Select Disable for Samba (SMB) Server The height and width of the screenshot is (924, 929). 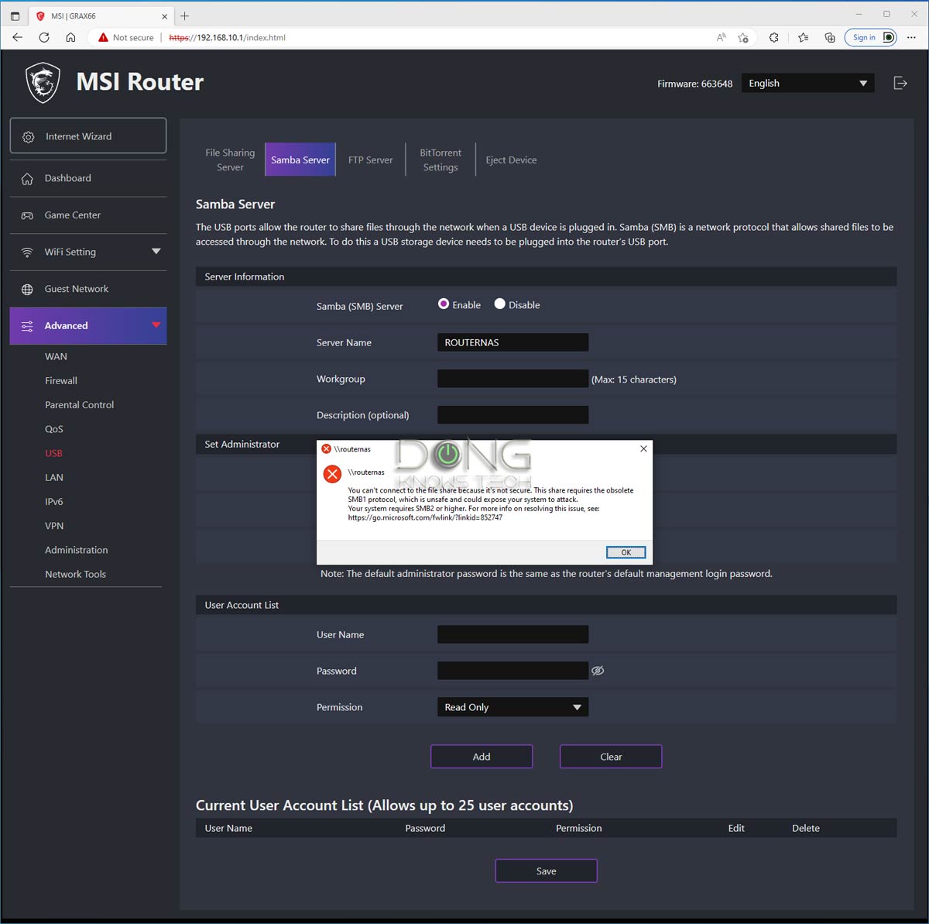(x=500, y=304)
